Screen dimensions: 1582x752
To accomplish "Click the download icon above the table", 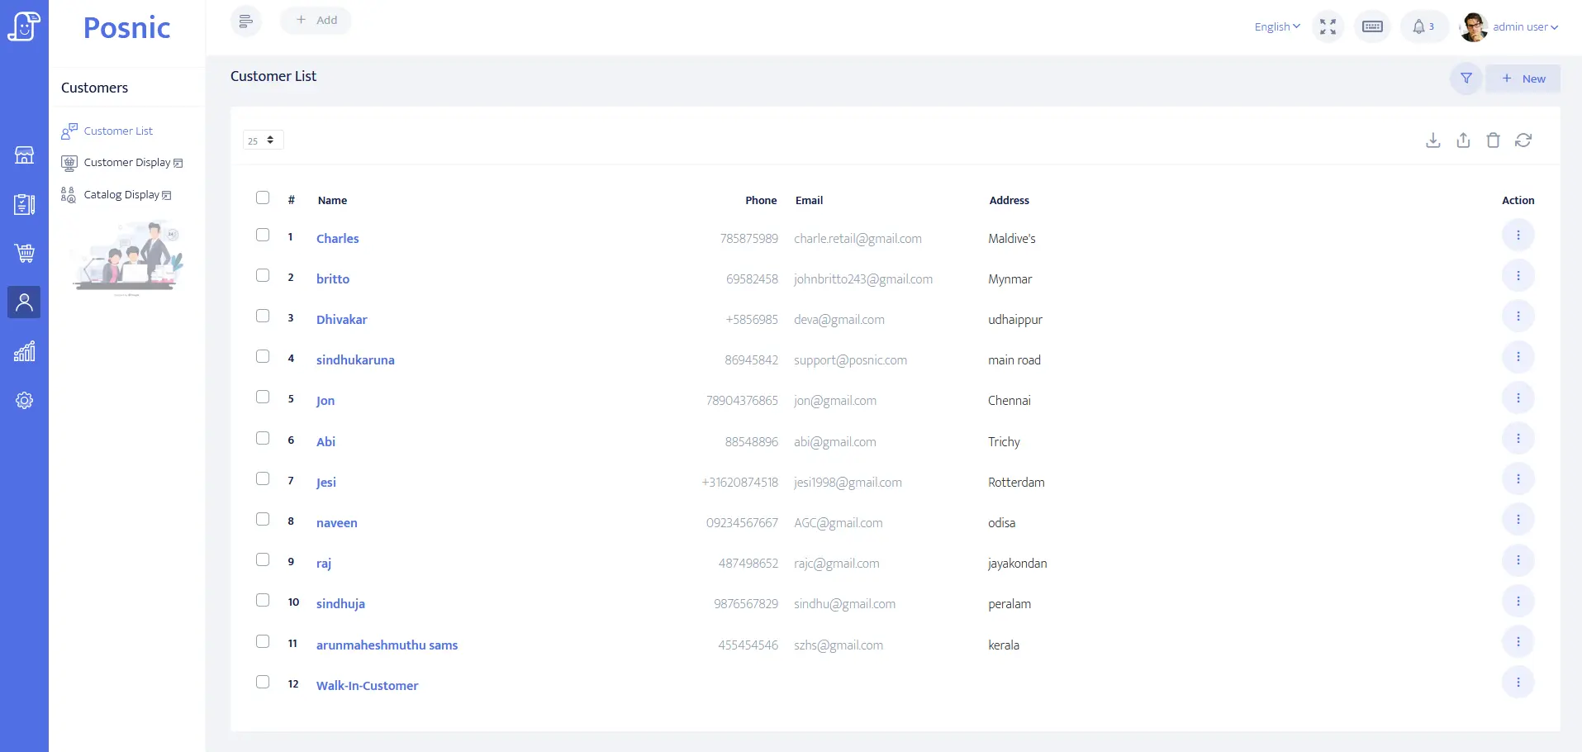I will (x=1432, y=140).
